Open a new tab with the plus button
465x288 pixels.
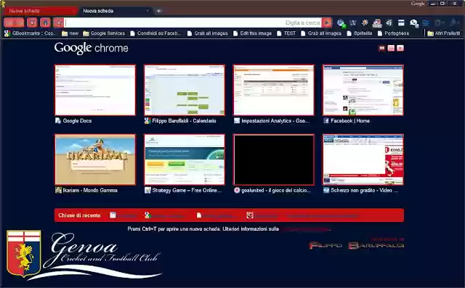[x=158, y=11]
